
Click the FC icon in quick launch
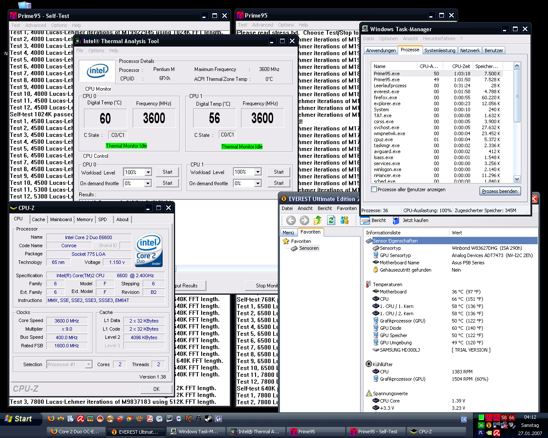point(188,419)
